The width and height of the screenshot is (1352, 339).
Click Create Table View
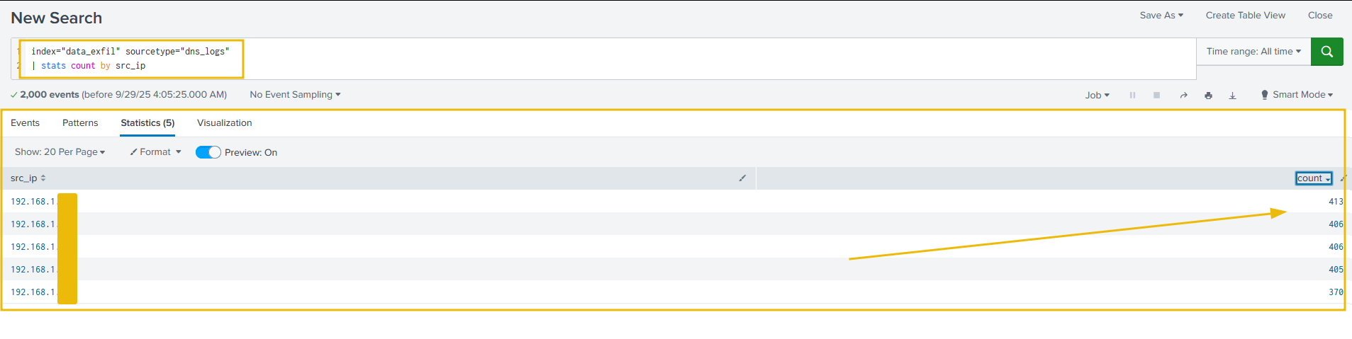pyautogui.click(x=1245, y=15)
